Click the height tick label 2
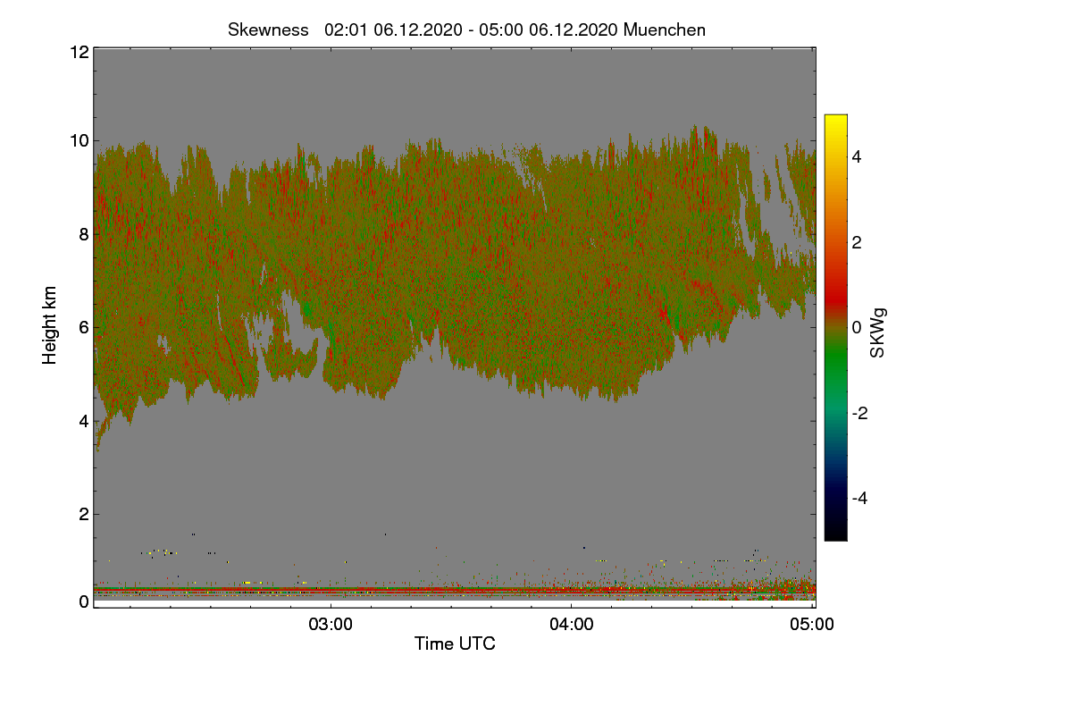The width and height of the screenshot is (1072, 715). [82, 514]
